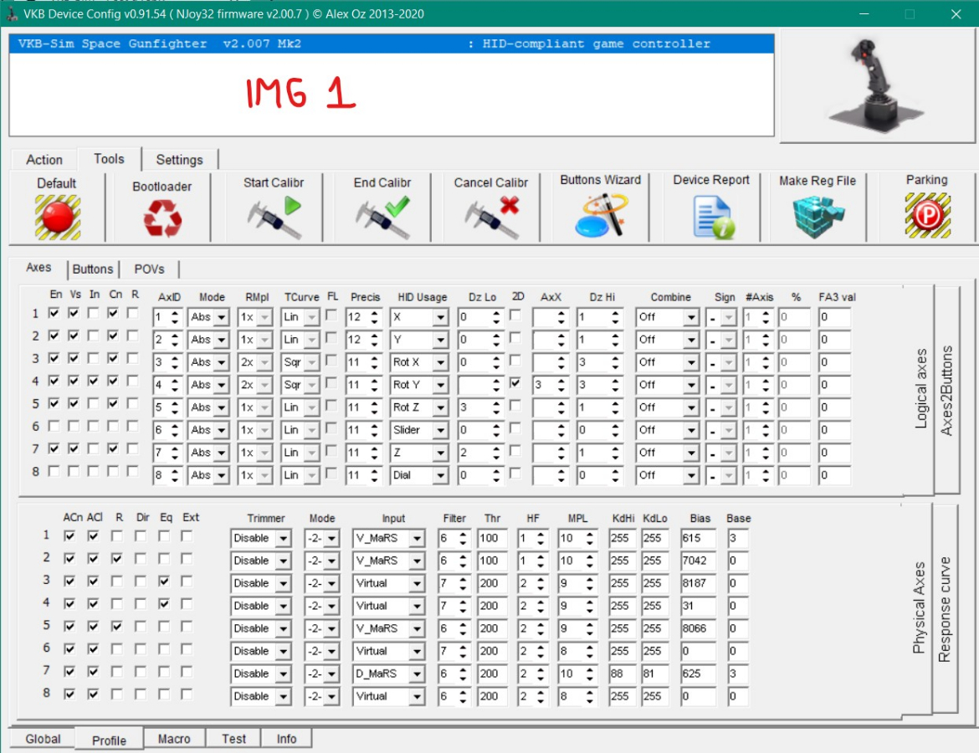Click KdHi field containing 88

click(x=622, y=674)
